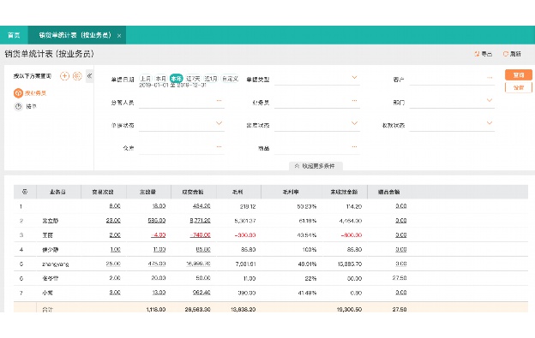Switch to the 首页 tab
Screen dimensions: 535x338
coord(14,35)
